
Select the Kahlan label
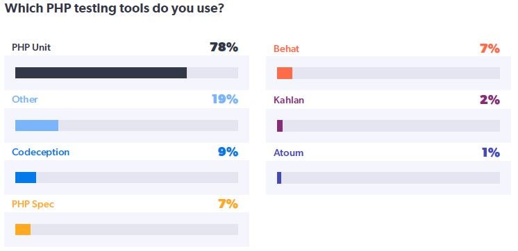click(x=289, y=100)
